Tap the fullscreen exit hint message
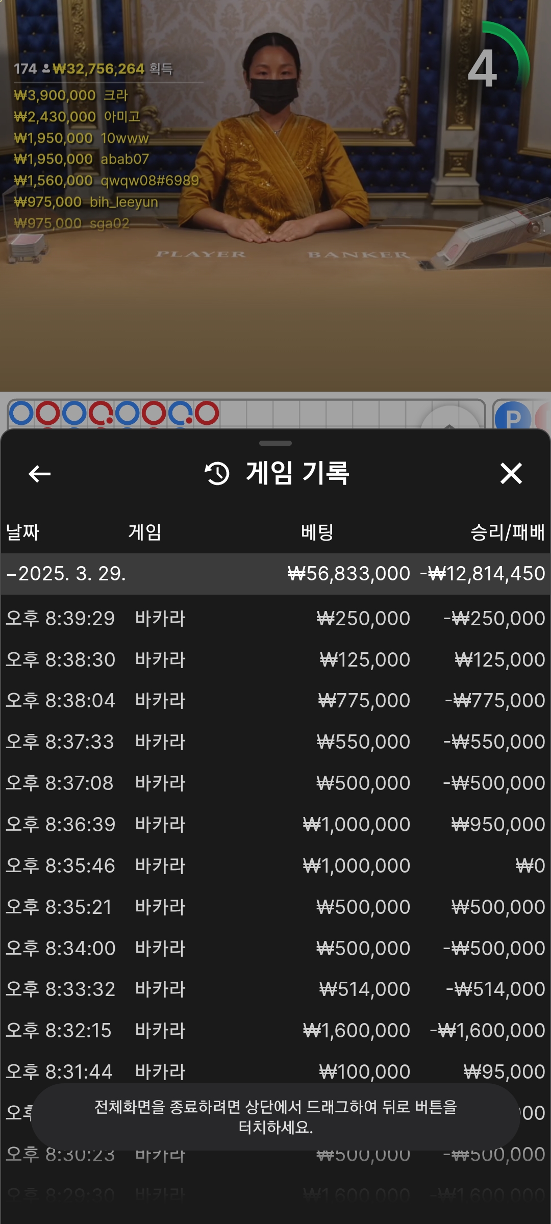Image resolution: width=551 pixels, height=1224 pixels. 275,1116
